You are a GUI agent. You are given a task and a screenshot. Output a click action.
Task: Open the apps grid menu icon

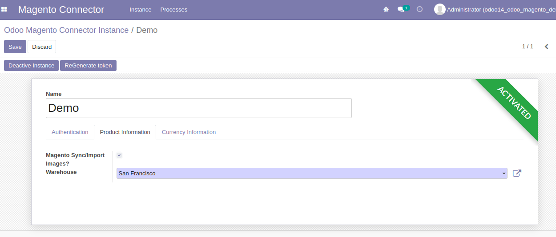(x=4, y=9)
